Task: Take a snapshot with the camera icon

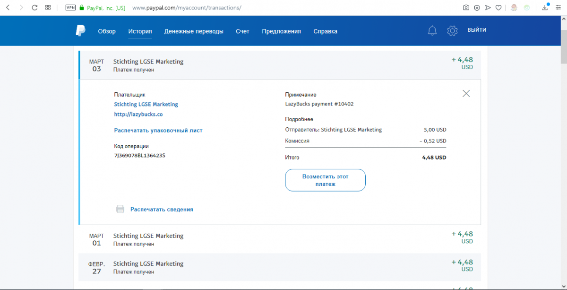Action: pos(466,8)
